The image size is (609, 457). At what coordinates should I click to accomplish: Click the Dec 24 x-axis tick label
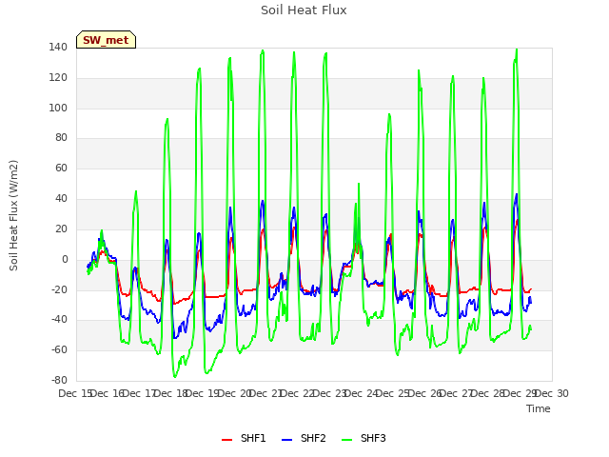click(362, 393)
